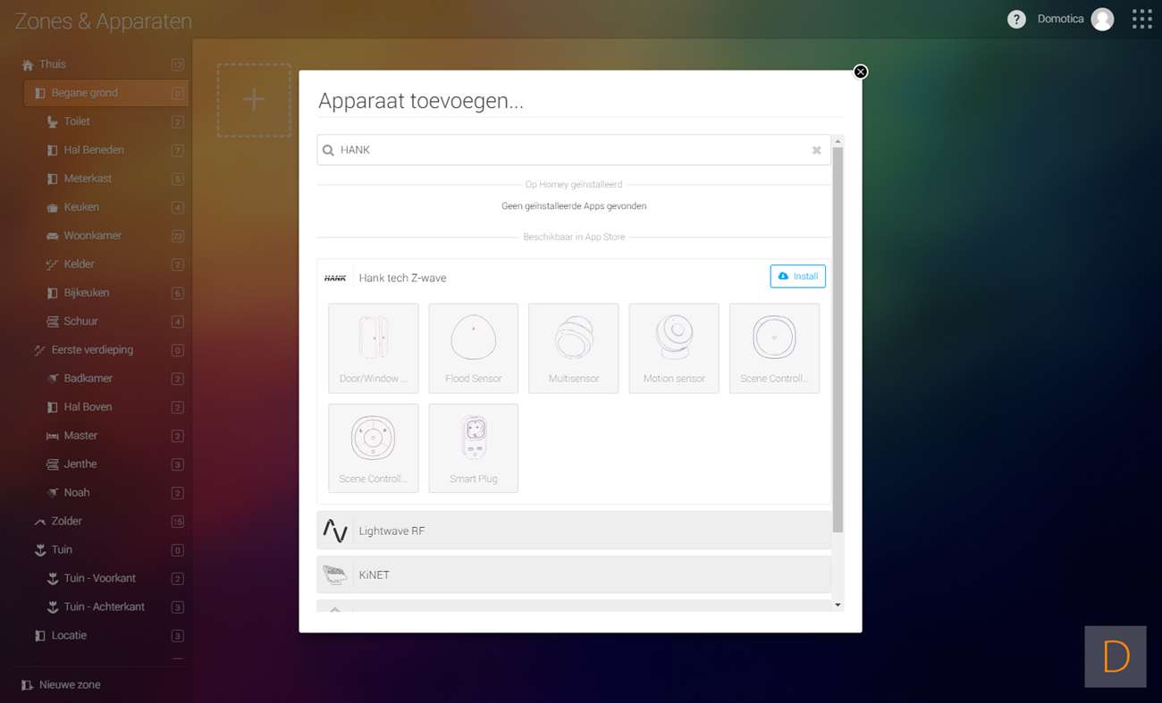The image size is (1162, 703).
Task: Expand the KiNET app row
Action: [574, 574]
